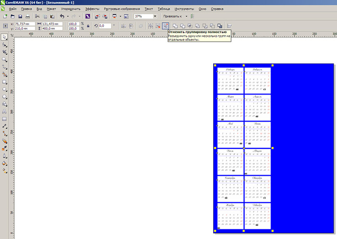Screen dimensions: 337x239
Task: Mirror the selection horizontally
Action: [123, 26]
